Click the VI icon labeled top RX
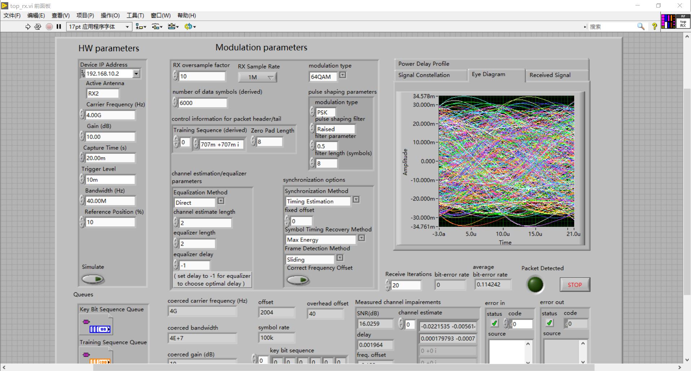691x371 pixels. pyautogui.click(x=683, y=22)
